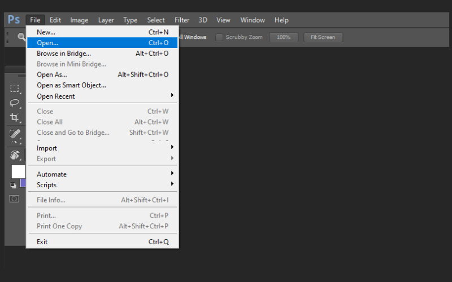Click the Fit Screen button
Viewport: 452px width, 282px height.
(323, 37)
